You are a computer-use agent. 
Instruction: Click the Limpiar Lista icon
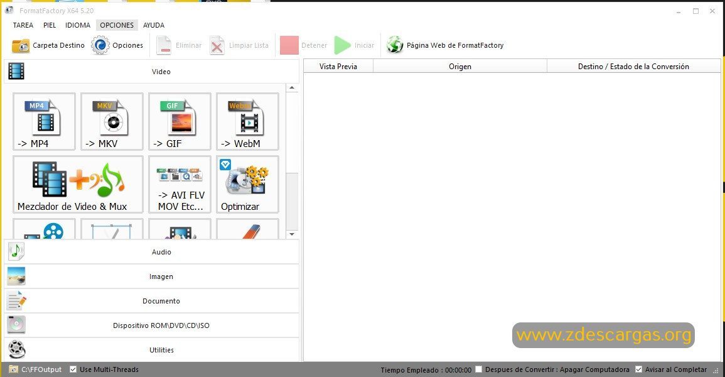tap(217, 45)
